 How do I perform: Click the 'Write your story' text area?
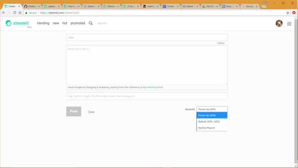point(147,65)
